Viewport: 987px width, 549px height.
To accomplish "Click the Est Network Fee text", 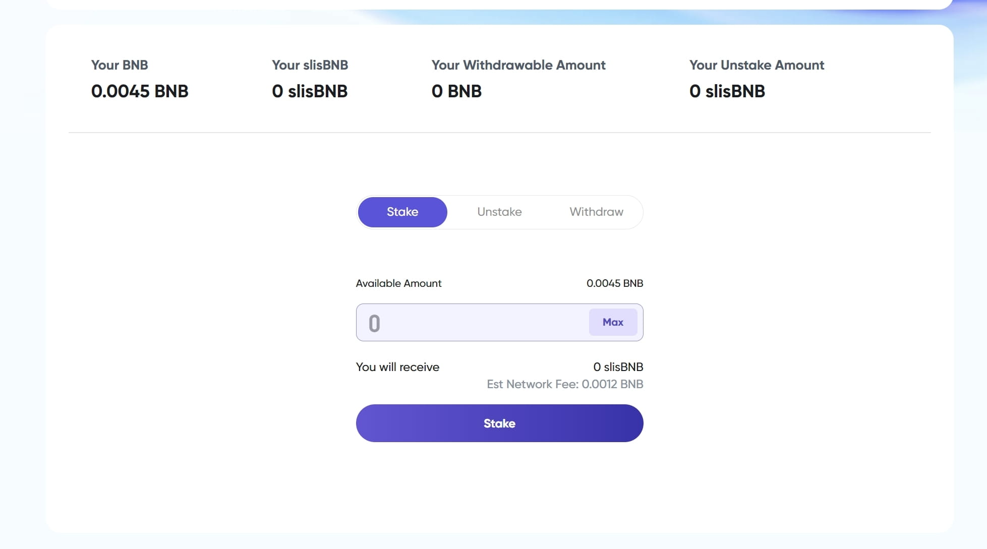I will [x=565, y=384].
